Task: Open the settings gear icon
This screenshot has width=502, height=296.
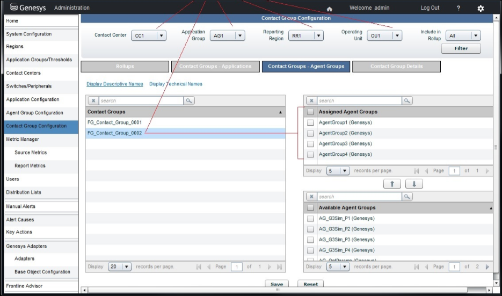Action: [481, 9]
